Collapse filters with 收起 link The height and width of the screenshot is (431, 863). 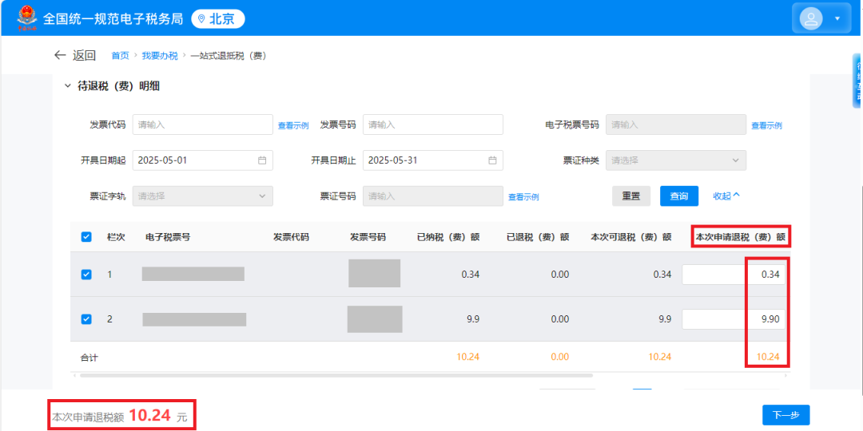click(x=726, y=196)
